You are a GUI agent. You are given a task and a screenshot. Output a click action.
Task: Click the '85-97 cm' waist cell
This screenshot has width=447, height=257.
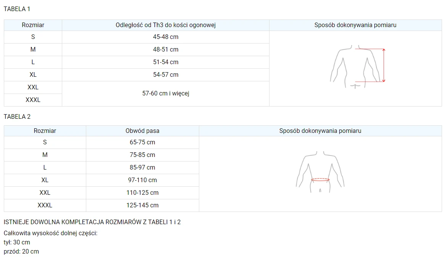(x=142, y=167)
